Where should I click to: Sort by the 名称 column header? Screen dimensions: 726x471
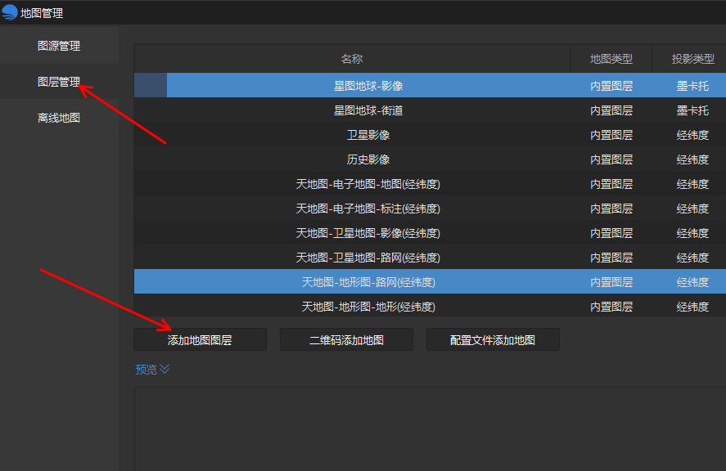352,59
